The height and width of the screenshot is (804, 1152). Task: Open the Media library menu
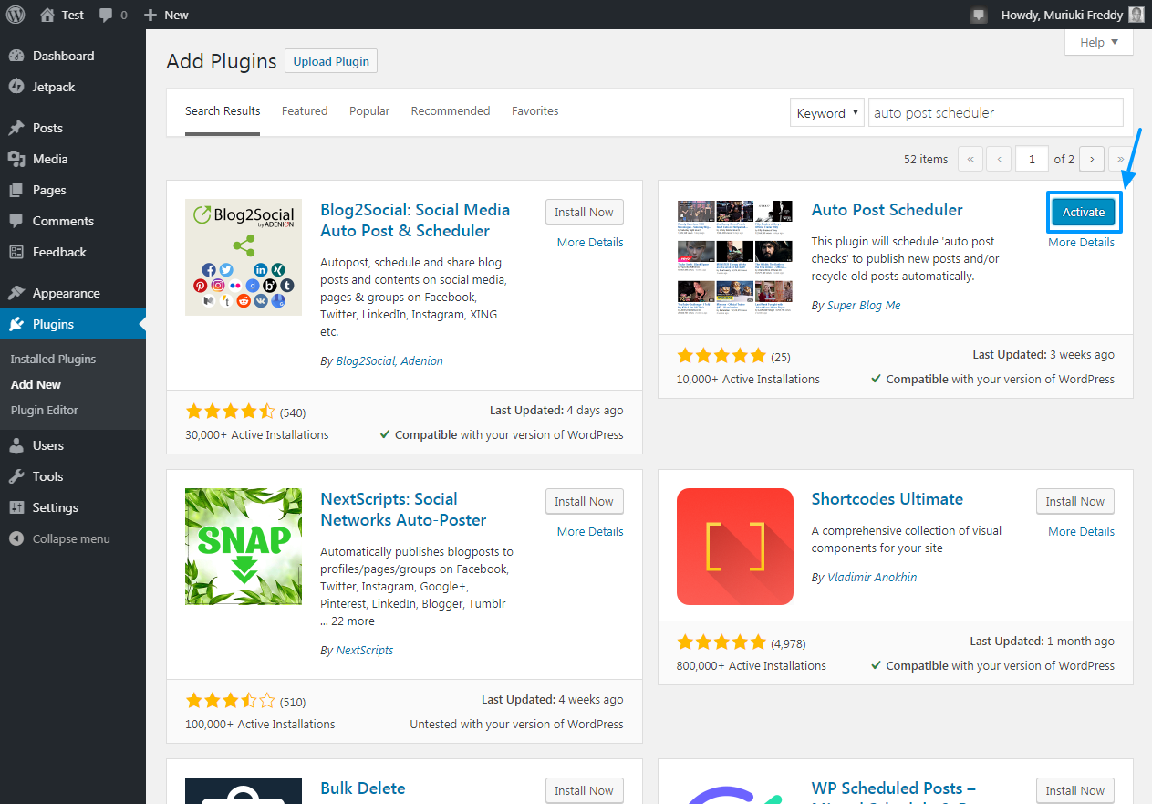[73, 159]
